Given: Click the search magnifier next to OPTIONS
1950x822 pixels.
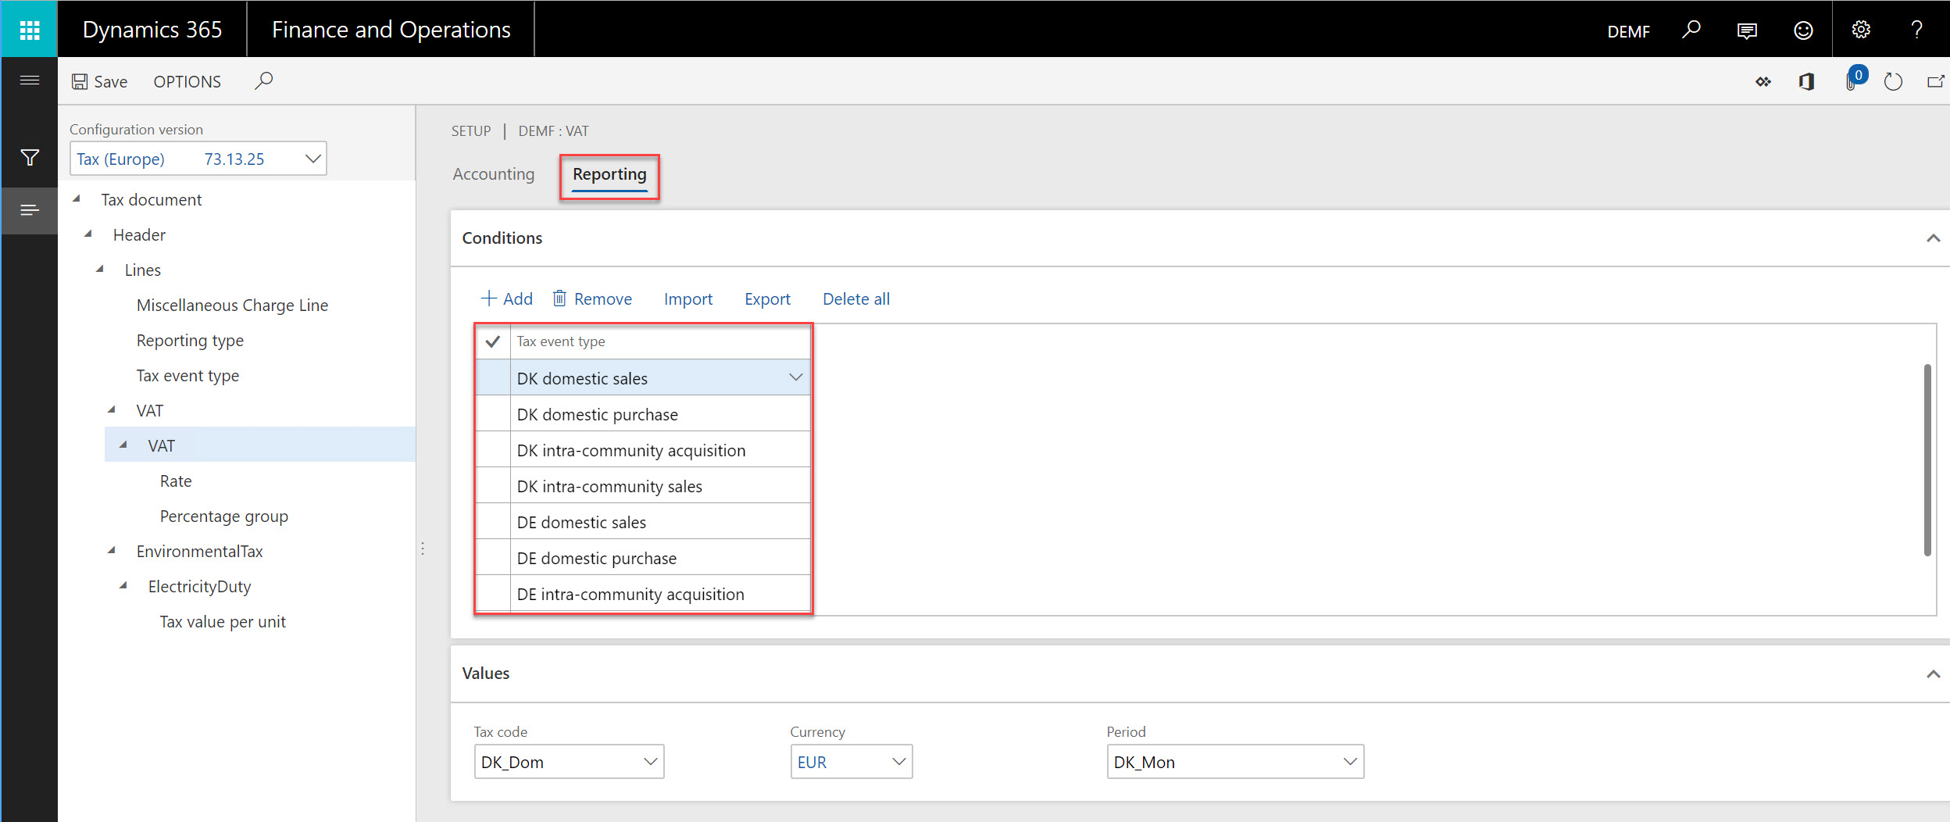Looking at the screenshot, I should 264,80.
